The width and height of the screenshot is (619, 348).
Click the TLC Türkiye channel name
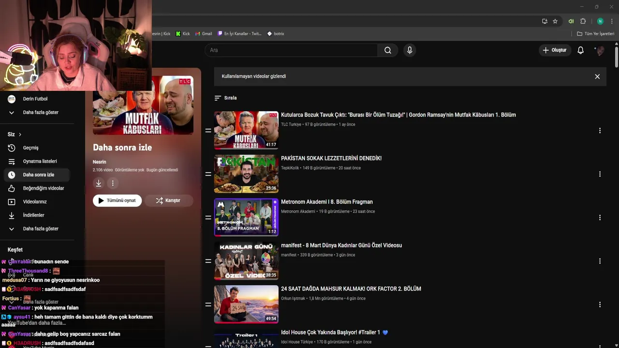291,125
